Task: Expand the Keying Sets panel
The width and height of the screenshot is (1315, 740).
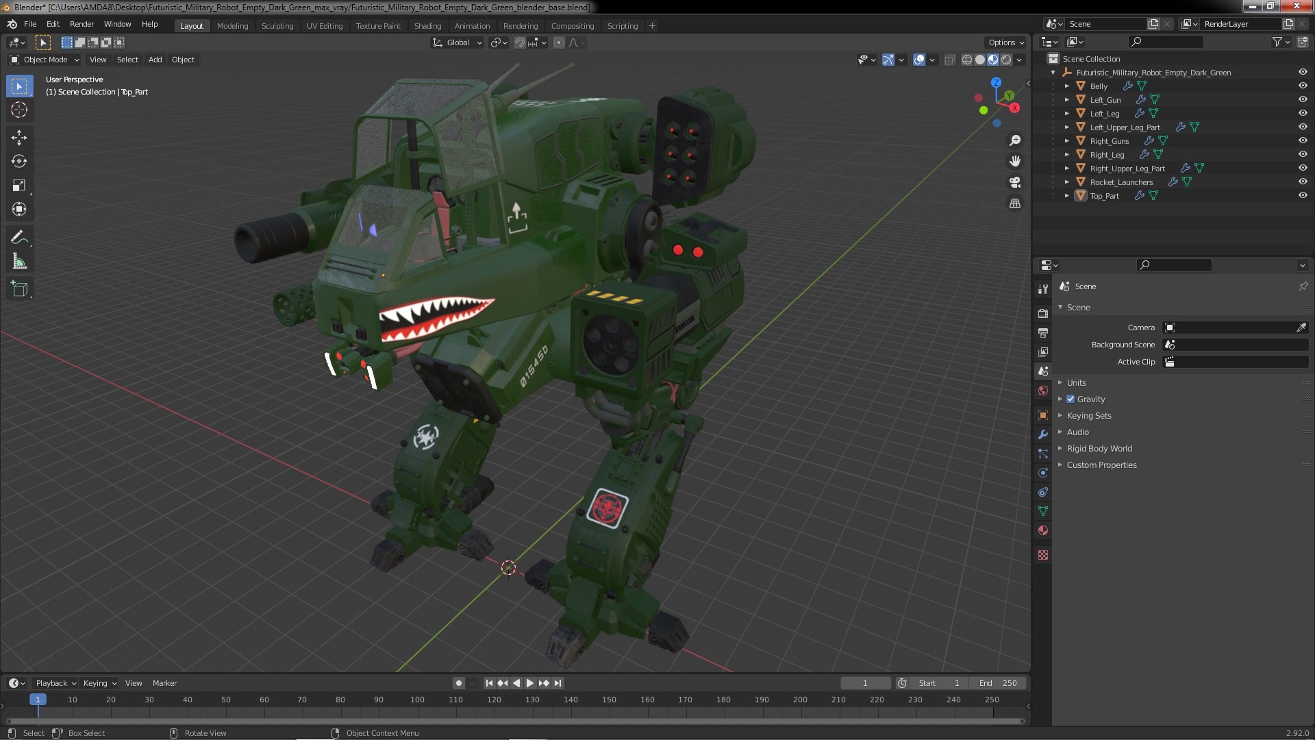Action: pyautogui.click(x=1089, y=415)
